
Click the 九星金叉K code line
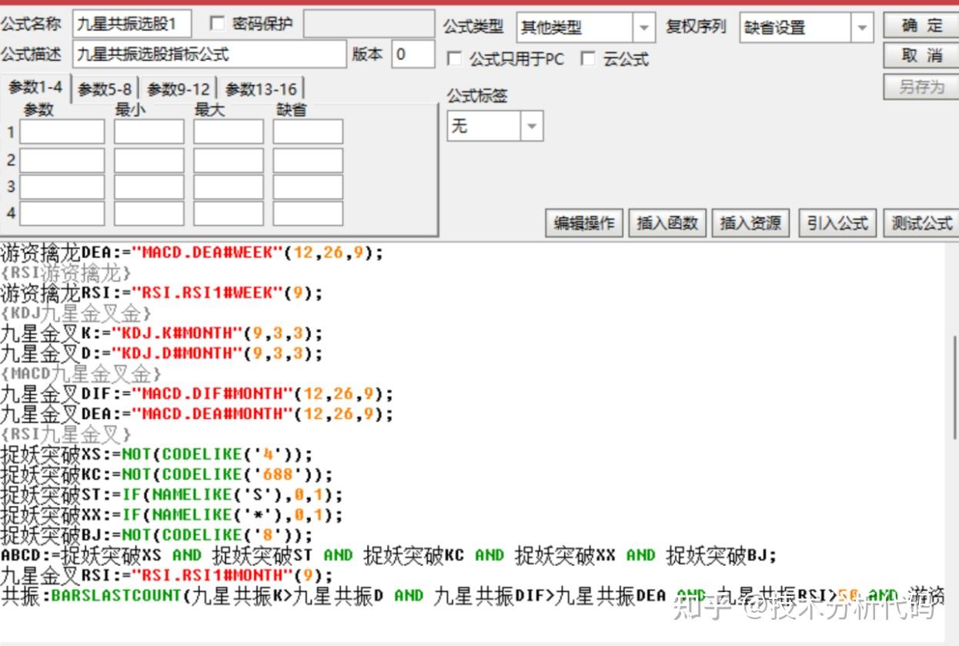click(162, 333)
